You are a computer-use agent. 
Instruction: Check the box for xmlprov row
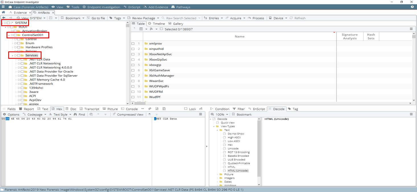pyautogui.click(x=133, y=43)
